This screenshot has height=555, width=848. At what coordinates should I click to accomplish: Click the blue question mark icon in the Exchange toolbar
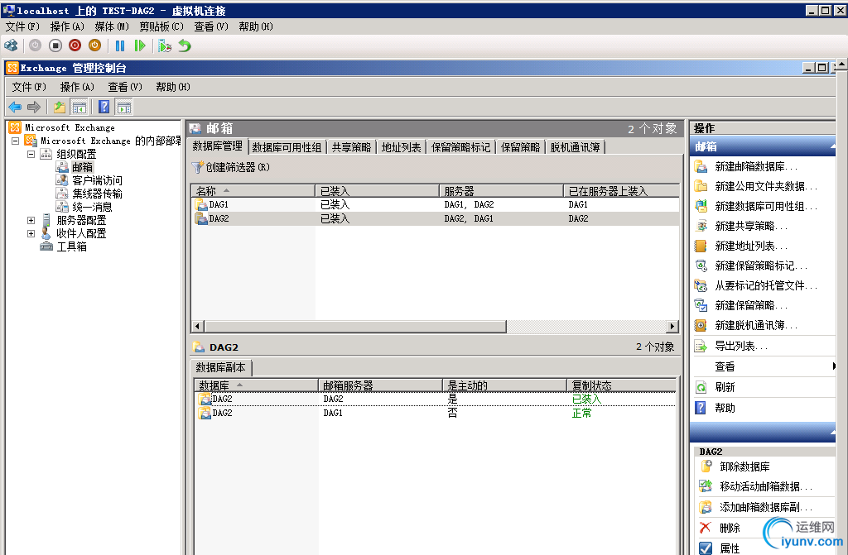click(104, 107)
